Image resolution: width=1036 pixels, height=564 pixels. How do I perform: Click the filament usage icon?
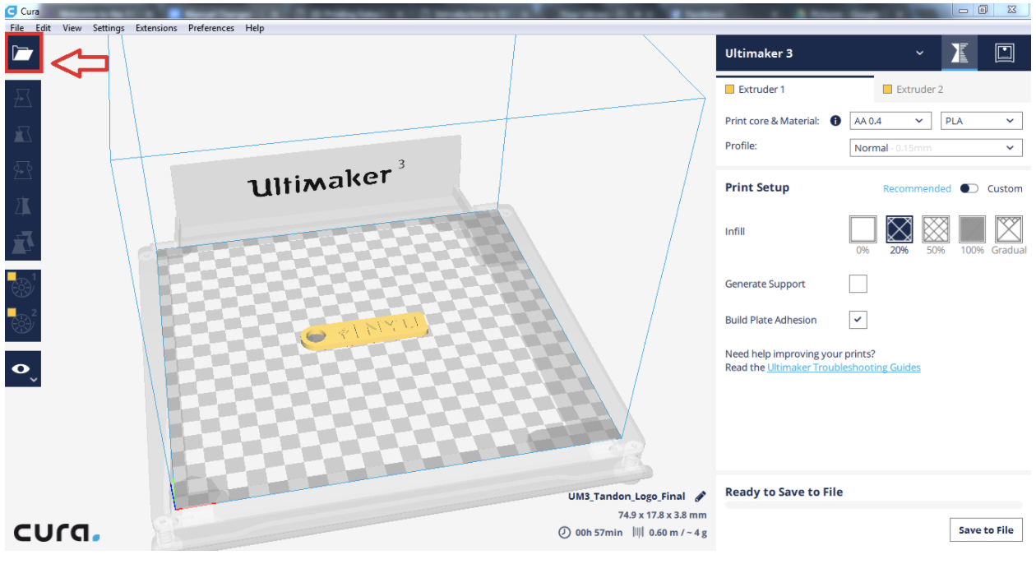638,533
